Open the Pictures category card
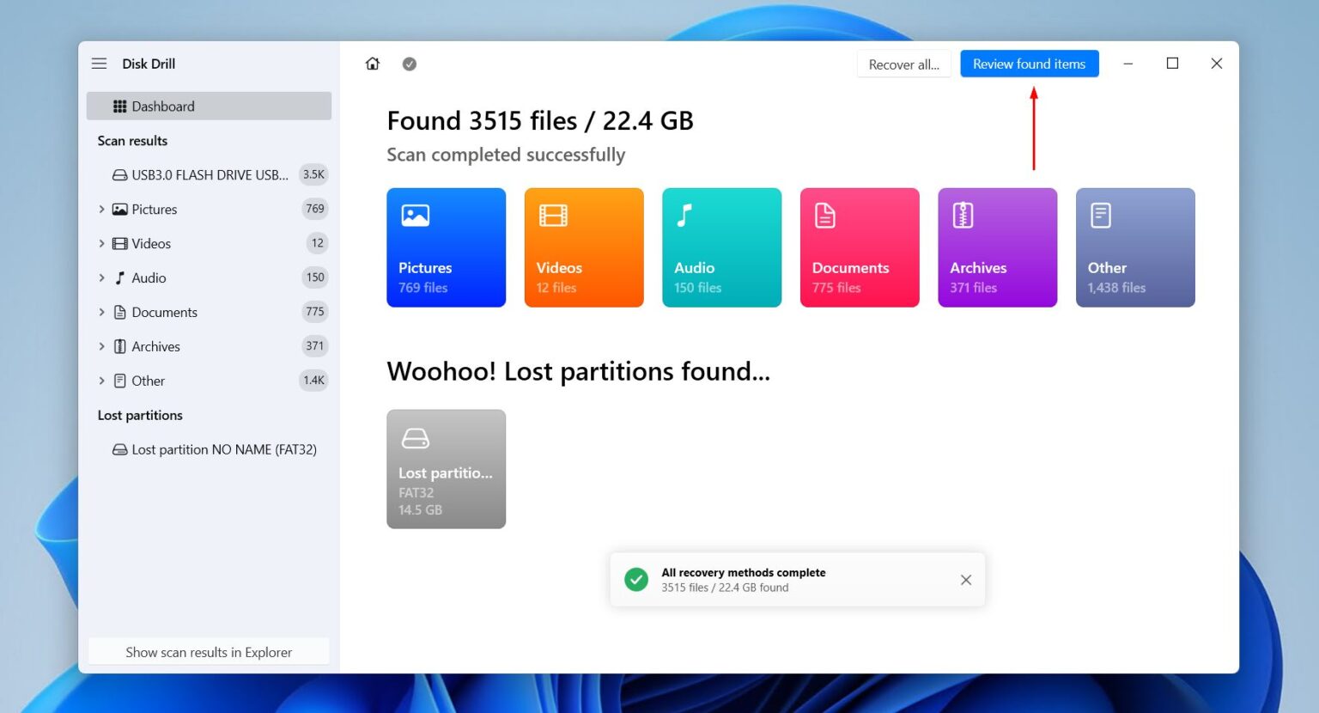The width and height of the screenshot is (1319, 713). click(446, 247)
